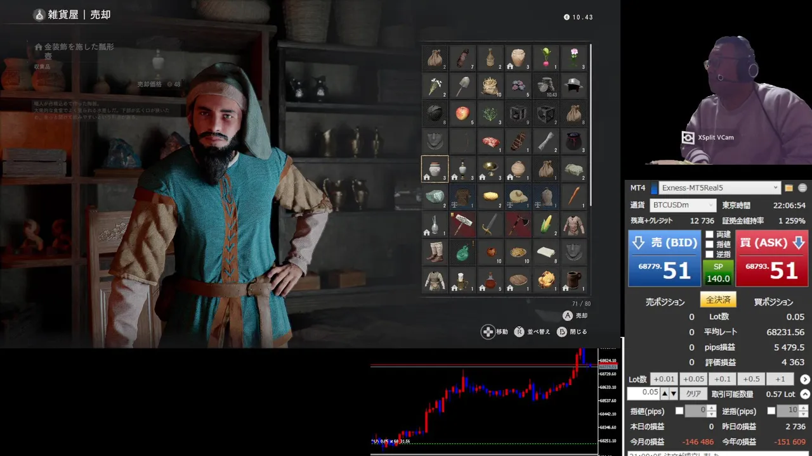Click the lot size input field showing 0.05
The image size is (812, 456).
tap(644, 394)
